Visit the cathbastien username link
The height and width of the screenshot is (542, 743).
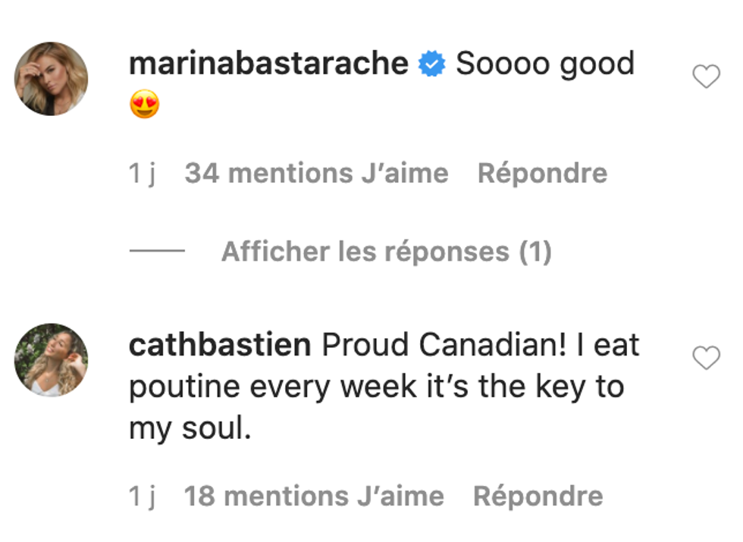[x=220, y=346]
